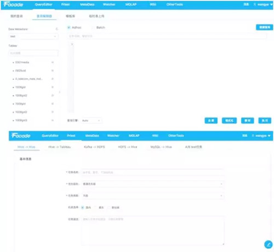Click the refresh icon beside Data Metastore
The width and height of the screenshot is (274, 252).
pos(57,29)
